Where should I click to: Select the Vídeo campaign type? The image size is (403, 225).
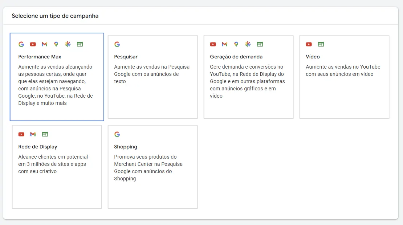345,77
